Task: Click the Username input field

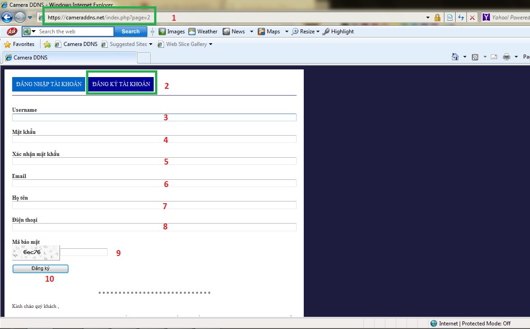Action: tap(154, 117)
